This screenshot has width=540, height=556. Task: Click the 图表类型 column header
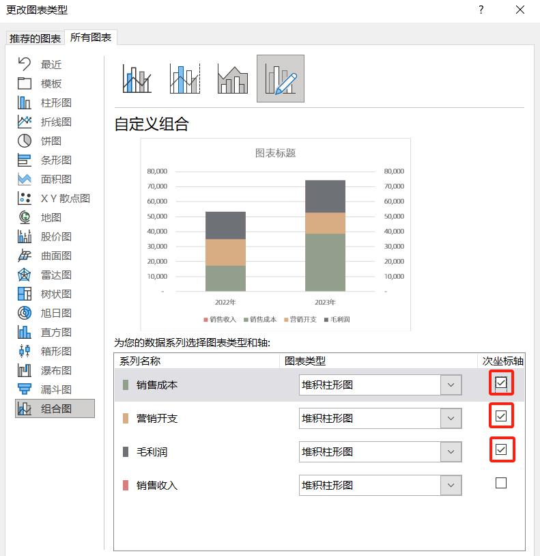[305, 361]
